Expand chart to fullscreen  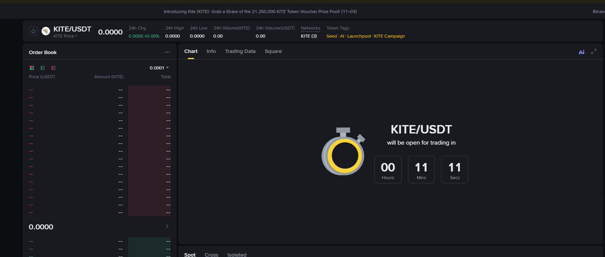pos(594,51)
